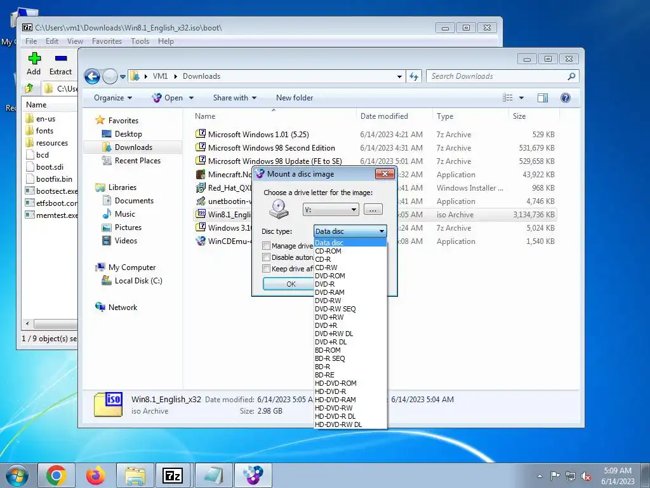Open Explorer help icon

coord(566,98)
